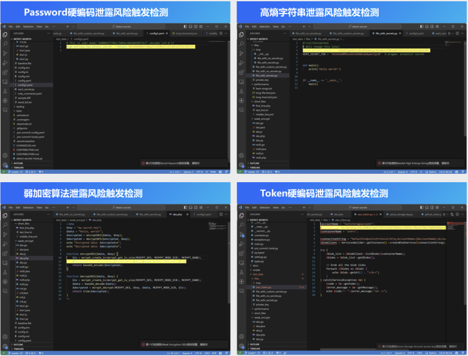
Task: Open Search icon in top-left Password window
Action: (x=5, y=44)
